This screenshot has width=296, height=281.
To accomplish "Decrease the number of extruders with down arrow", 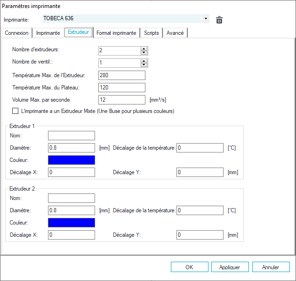I will pyautogui.click(x=144, y=53).
